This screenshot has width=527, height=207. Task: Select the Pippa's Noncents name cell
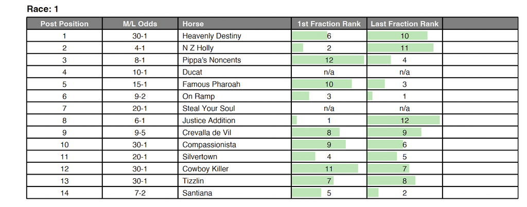212,60
